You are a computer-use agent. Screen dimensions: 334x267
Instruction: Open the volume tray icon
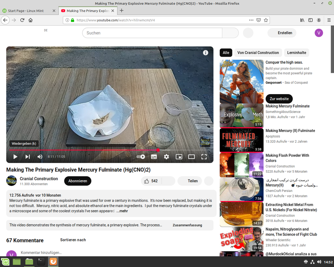(319, 262)
